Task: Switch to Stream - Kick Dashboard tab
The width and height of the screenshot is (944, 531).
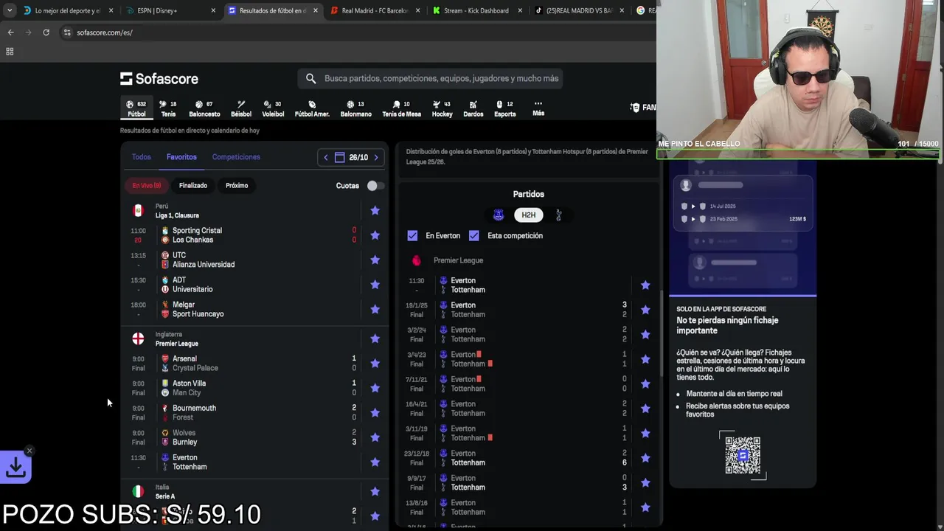Action: [477, 10]
